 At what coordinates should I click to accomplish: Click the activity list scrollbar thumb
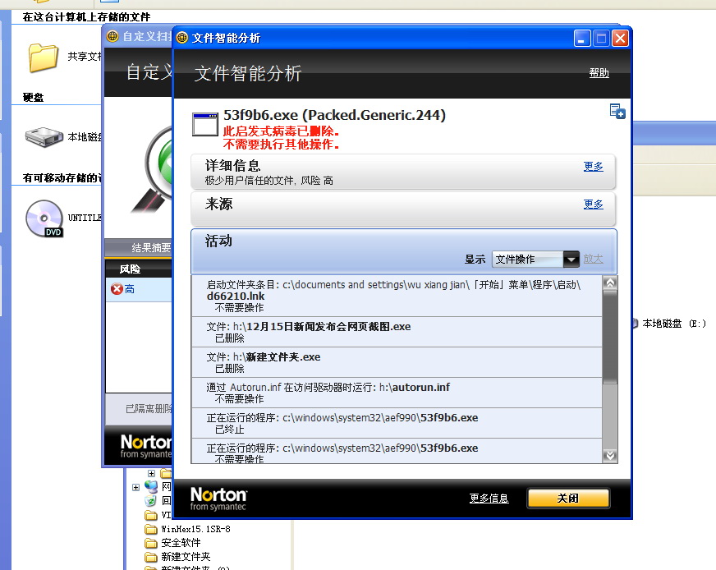click(610, 337)
